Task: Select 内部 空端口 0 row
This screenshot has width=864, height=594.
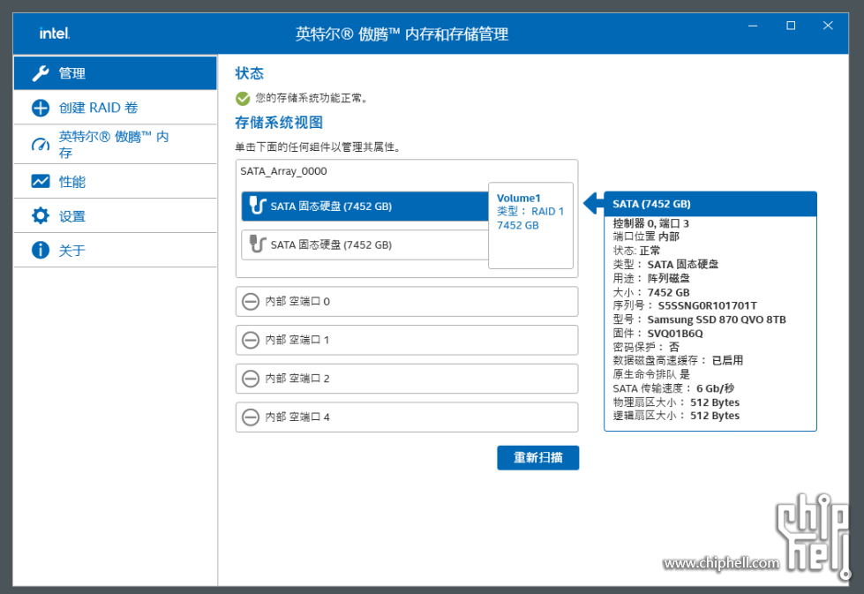Action: coord(407,301)
